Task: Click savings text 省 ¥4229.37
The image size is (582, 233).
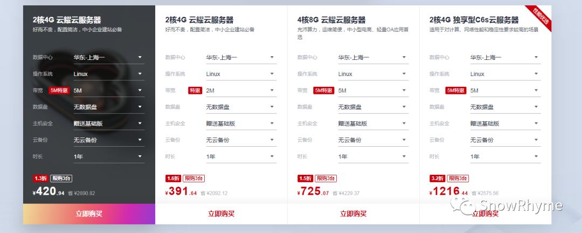Action: 346,193
